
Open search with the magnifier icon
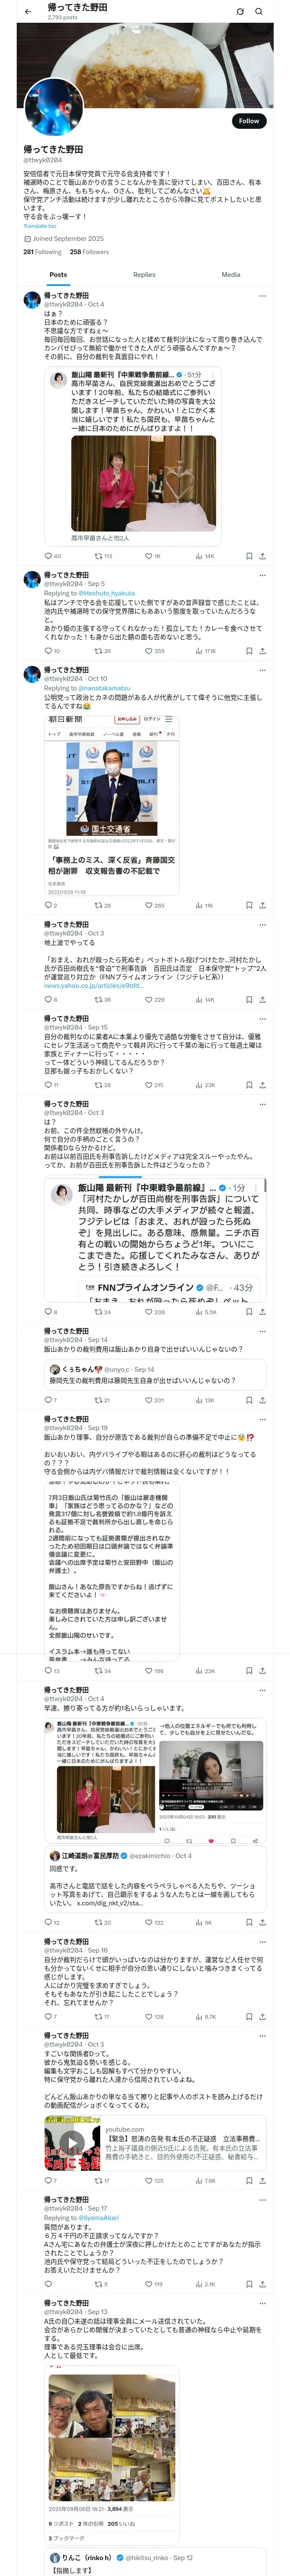click(259, 11)
